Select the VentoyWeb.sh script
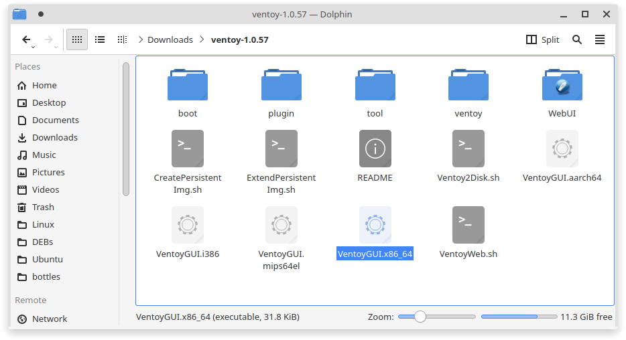 point(468,232)
